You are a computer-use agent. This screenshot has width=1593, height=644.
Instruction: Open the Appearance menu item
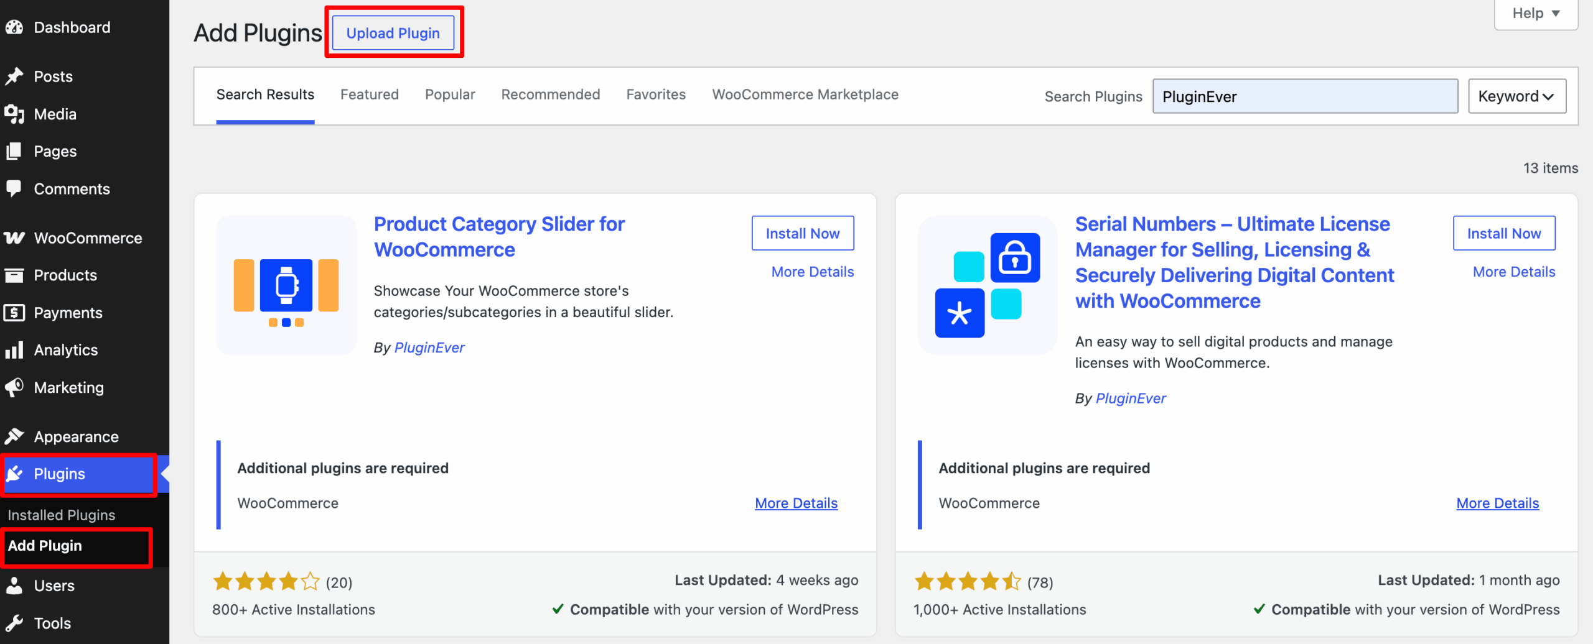tap(85, 436)
